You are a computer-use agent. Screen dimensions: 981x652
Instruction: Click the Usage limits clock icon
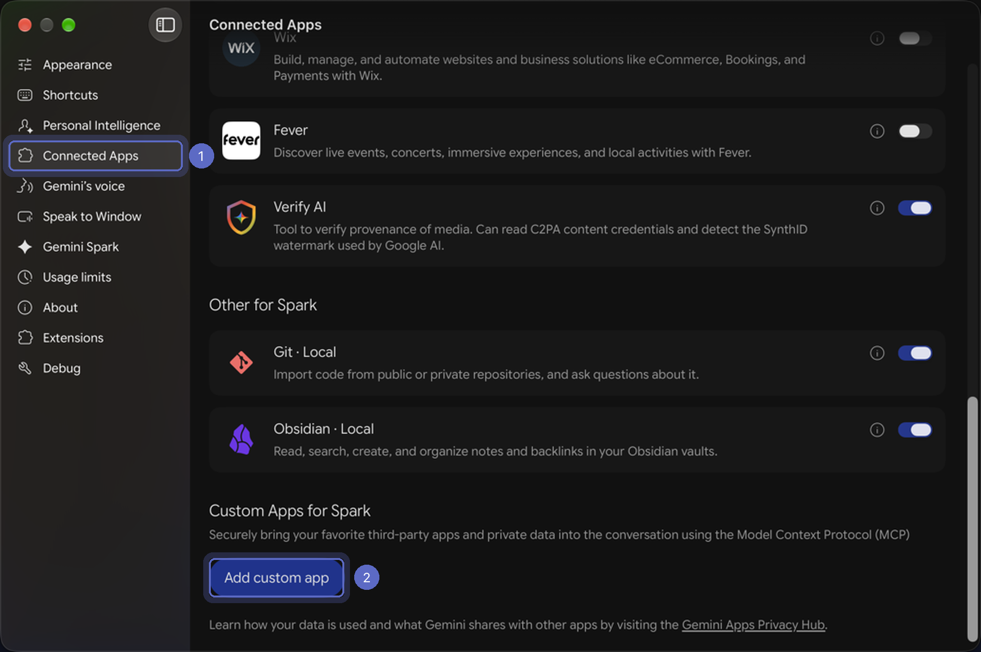click(25, 277)
